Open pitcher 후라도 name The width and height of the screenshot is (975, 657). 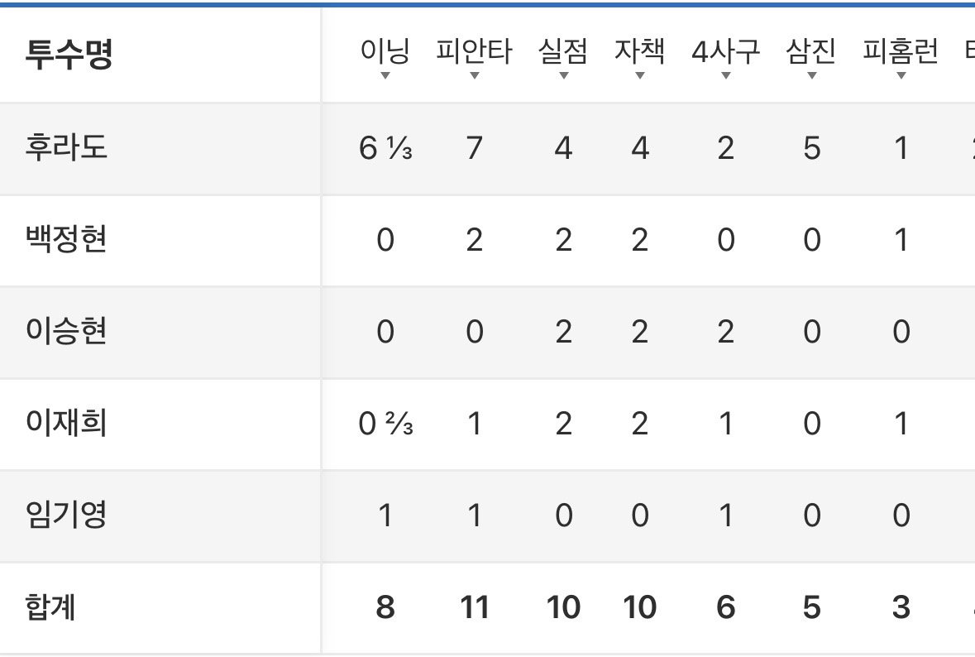click(x=66, y=148)
